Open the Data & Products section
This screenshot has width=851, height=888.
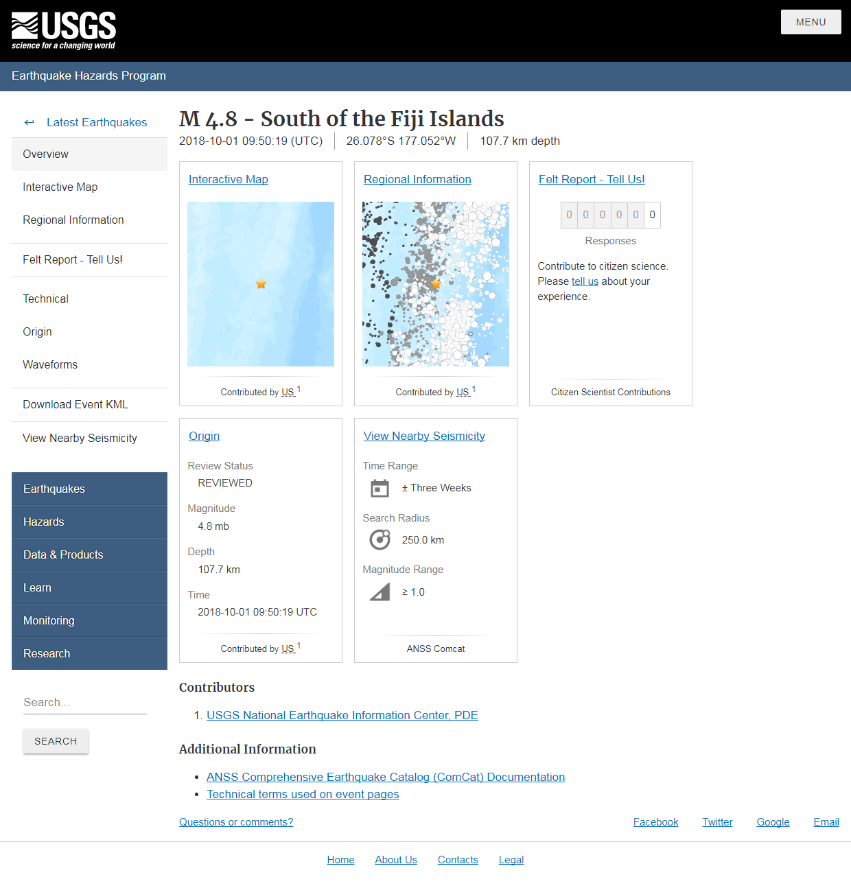89,554
